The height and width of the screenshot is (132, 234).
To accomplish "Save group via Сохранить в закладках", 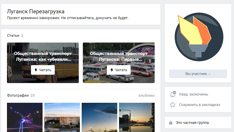I will 200,105.
